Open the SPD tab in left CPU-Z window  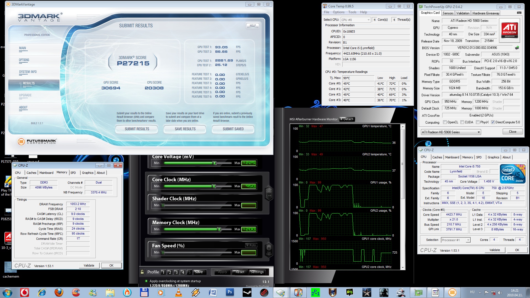coord(73,173)
